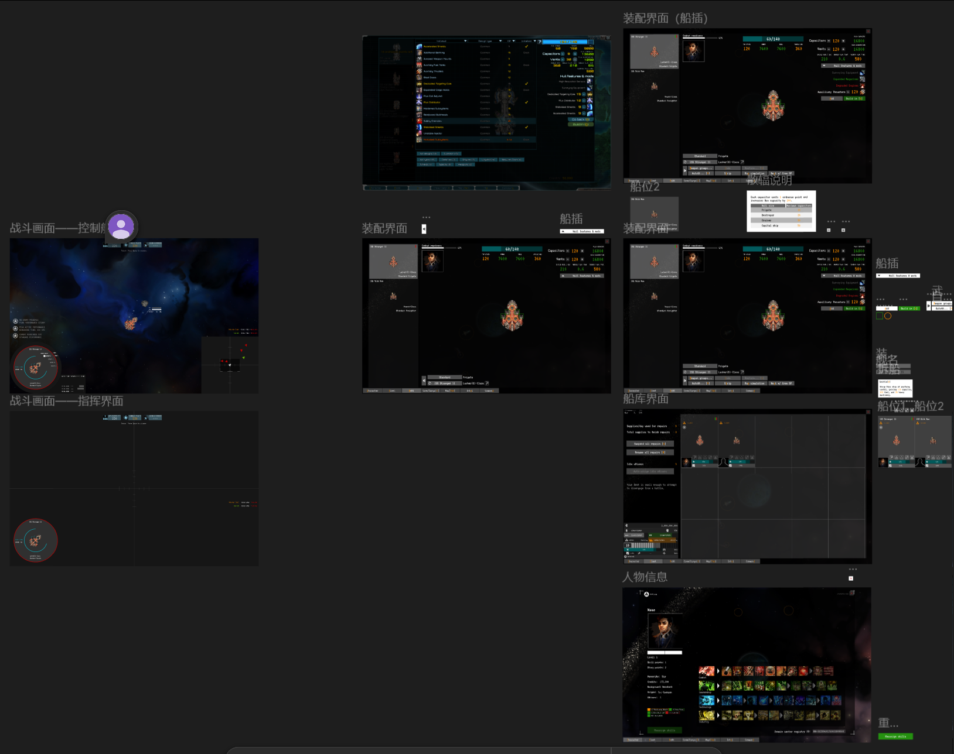Click the officer portrait in 船库界面 fleet grid
Viewport: 954px width, 754px height.
tap(687, 462)
